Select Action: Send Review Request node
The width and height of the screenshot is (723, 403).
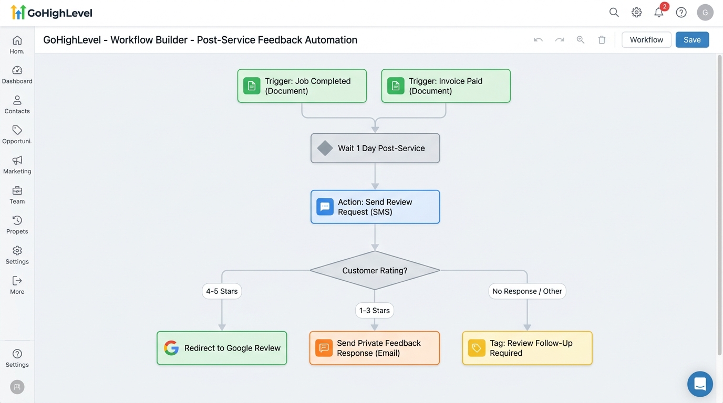point(375,207)
